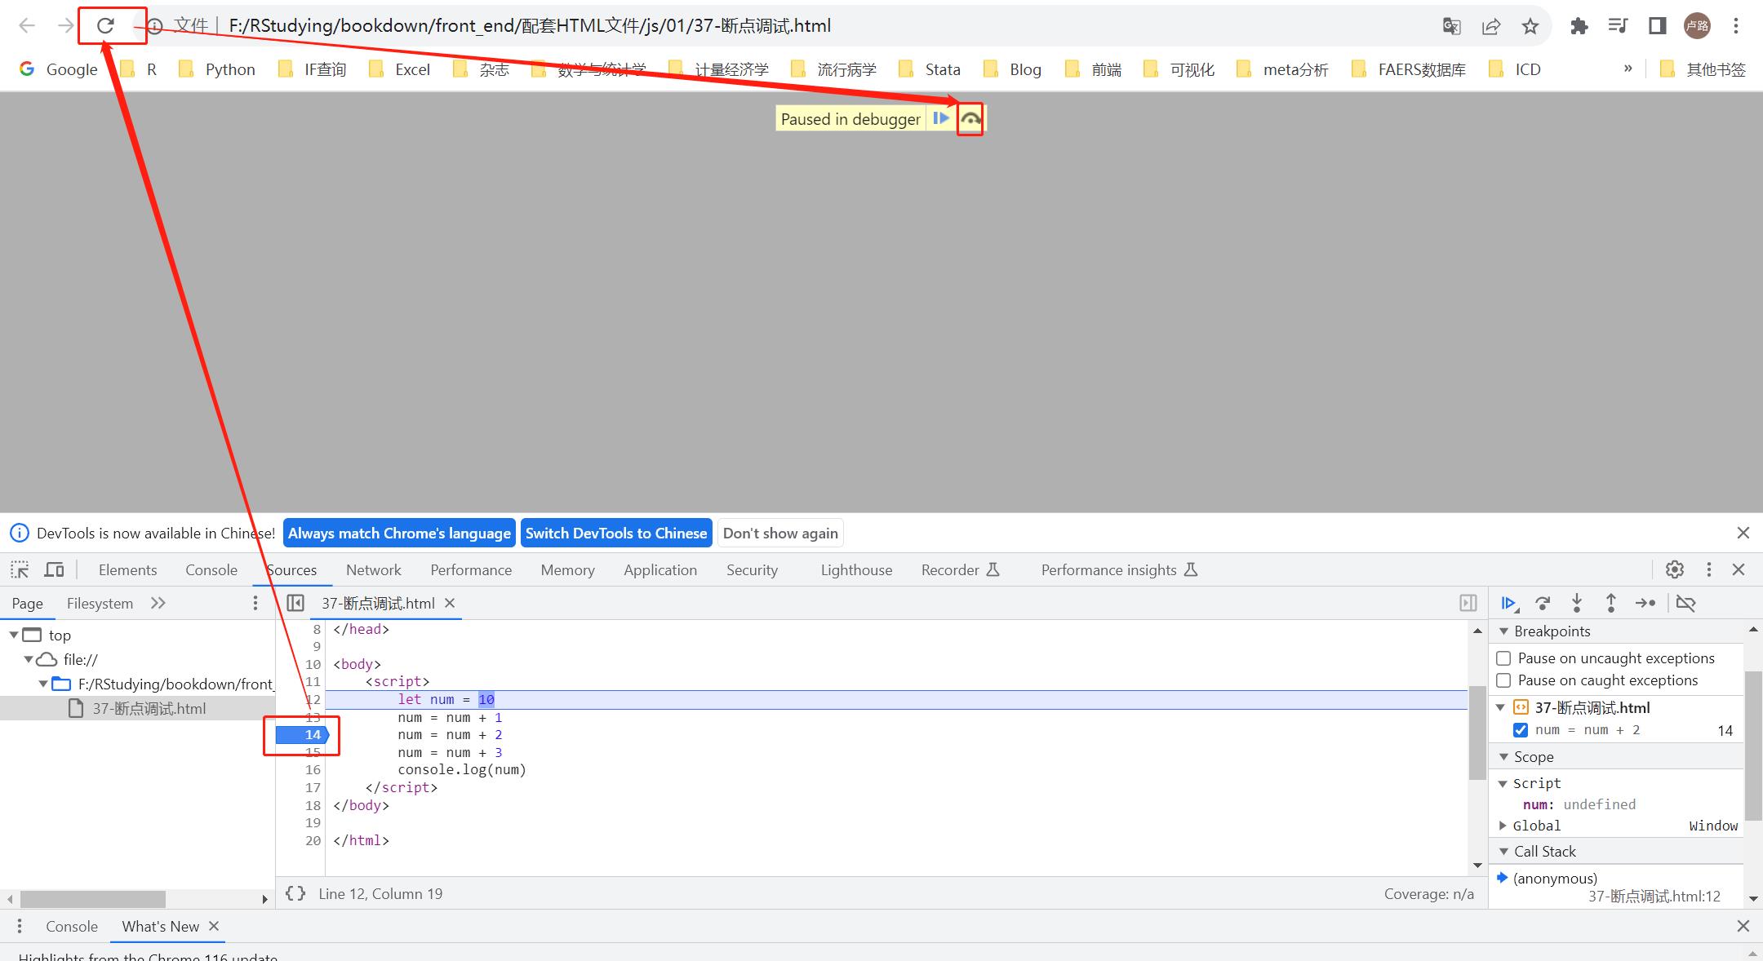The height and width of the screenshot is (961, 1763).
Task: Switch to the Filesystem navigator tab
Action: (100, 603)
